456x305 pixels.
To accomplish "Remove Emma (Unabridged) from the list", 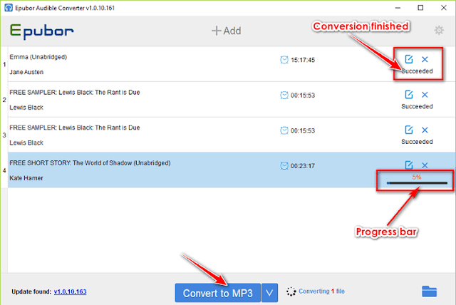I will click(425, 59).
